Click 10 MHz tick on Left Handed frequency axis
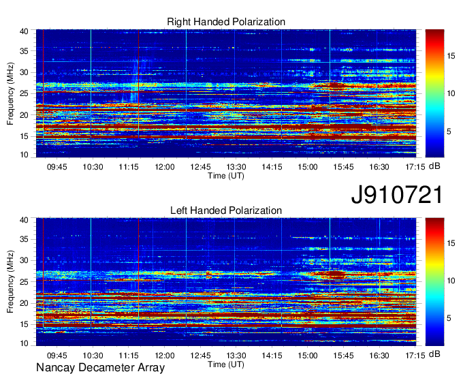This screenshot has height=376, width=463. point(24,343)
